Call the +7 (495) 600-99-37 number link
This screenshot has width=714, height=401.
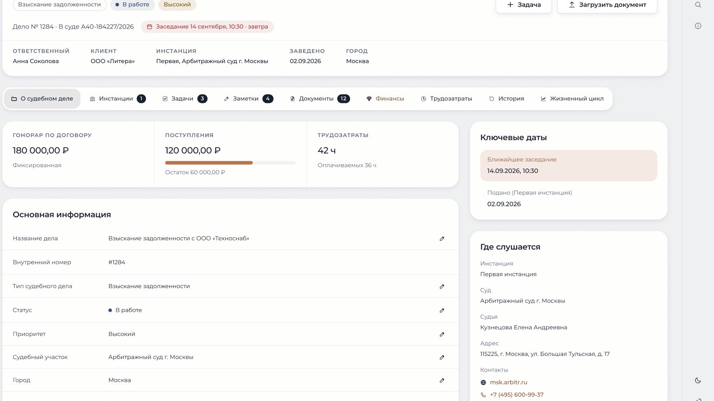point(517,394)
